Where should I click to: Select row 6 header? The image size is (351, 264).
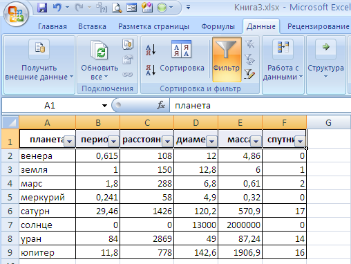pyautogui.click(x=10, y=211)
